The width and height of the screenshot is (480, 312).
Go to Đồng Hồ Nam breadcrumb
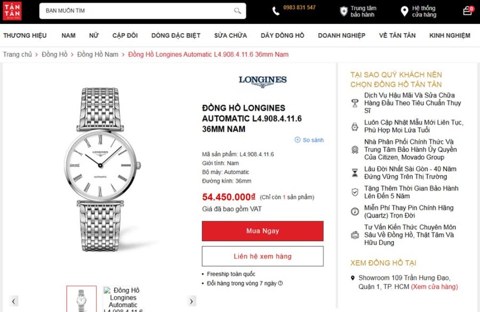click(x=98, y=54)
